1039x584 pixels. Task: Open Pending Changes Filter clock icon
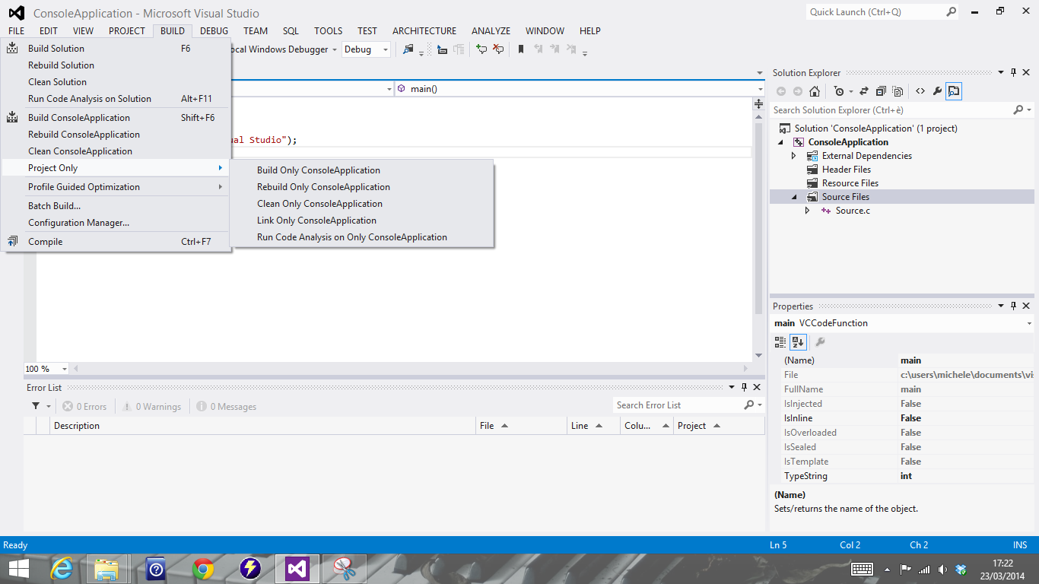pos(839,91)
